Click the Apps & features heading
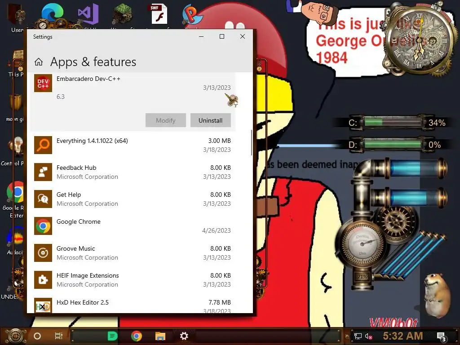The image size is (460, 345). (x=93, y=62)
